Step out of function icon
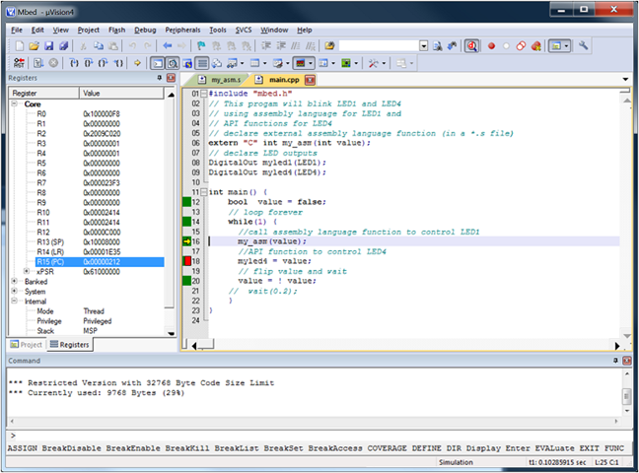639x473 pixels. (104, 63)
